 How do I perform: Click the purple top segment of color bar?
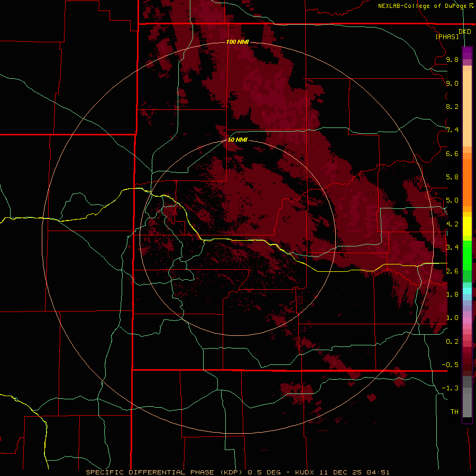point(467,53)
